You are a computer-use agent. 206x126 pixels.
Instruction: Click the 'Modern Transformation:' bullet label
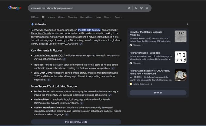coord(47,108)
